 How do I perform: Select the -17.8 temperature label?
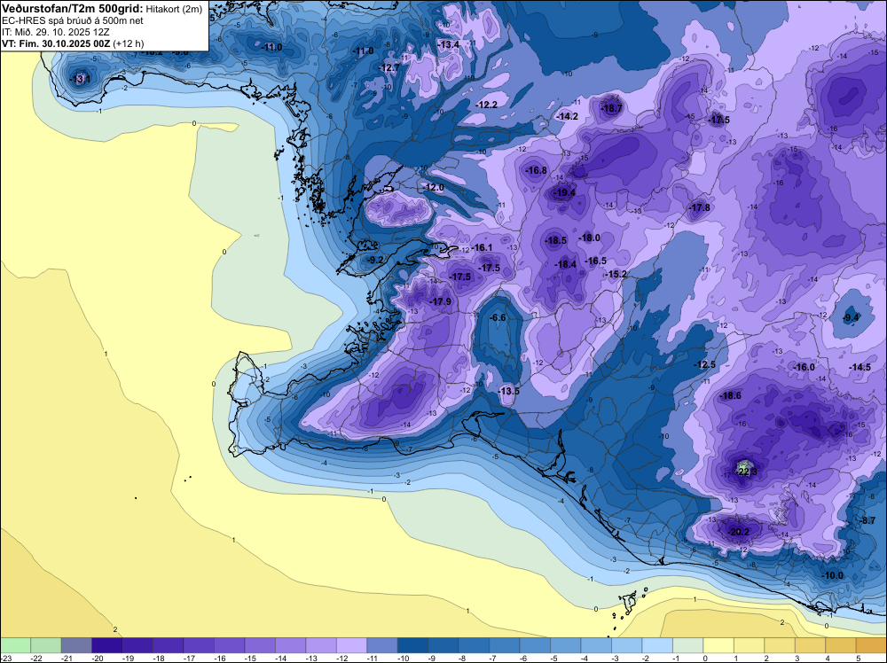[700, 208]
